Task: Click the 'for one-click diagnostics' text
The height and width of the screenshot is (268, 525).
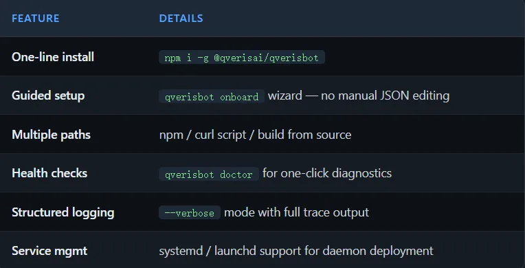Action: 327,173
